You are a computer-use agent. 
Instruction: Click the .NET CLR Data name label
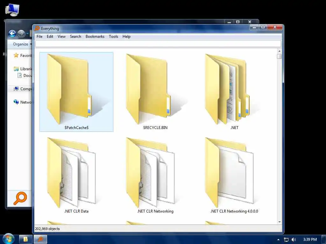coord(76,211)
